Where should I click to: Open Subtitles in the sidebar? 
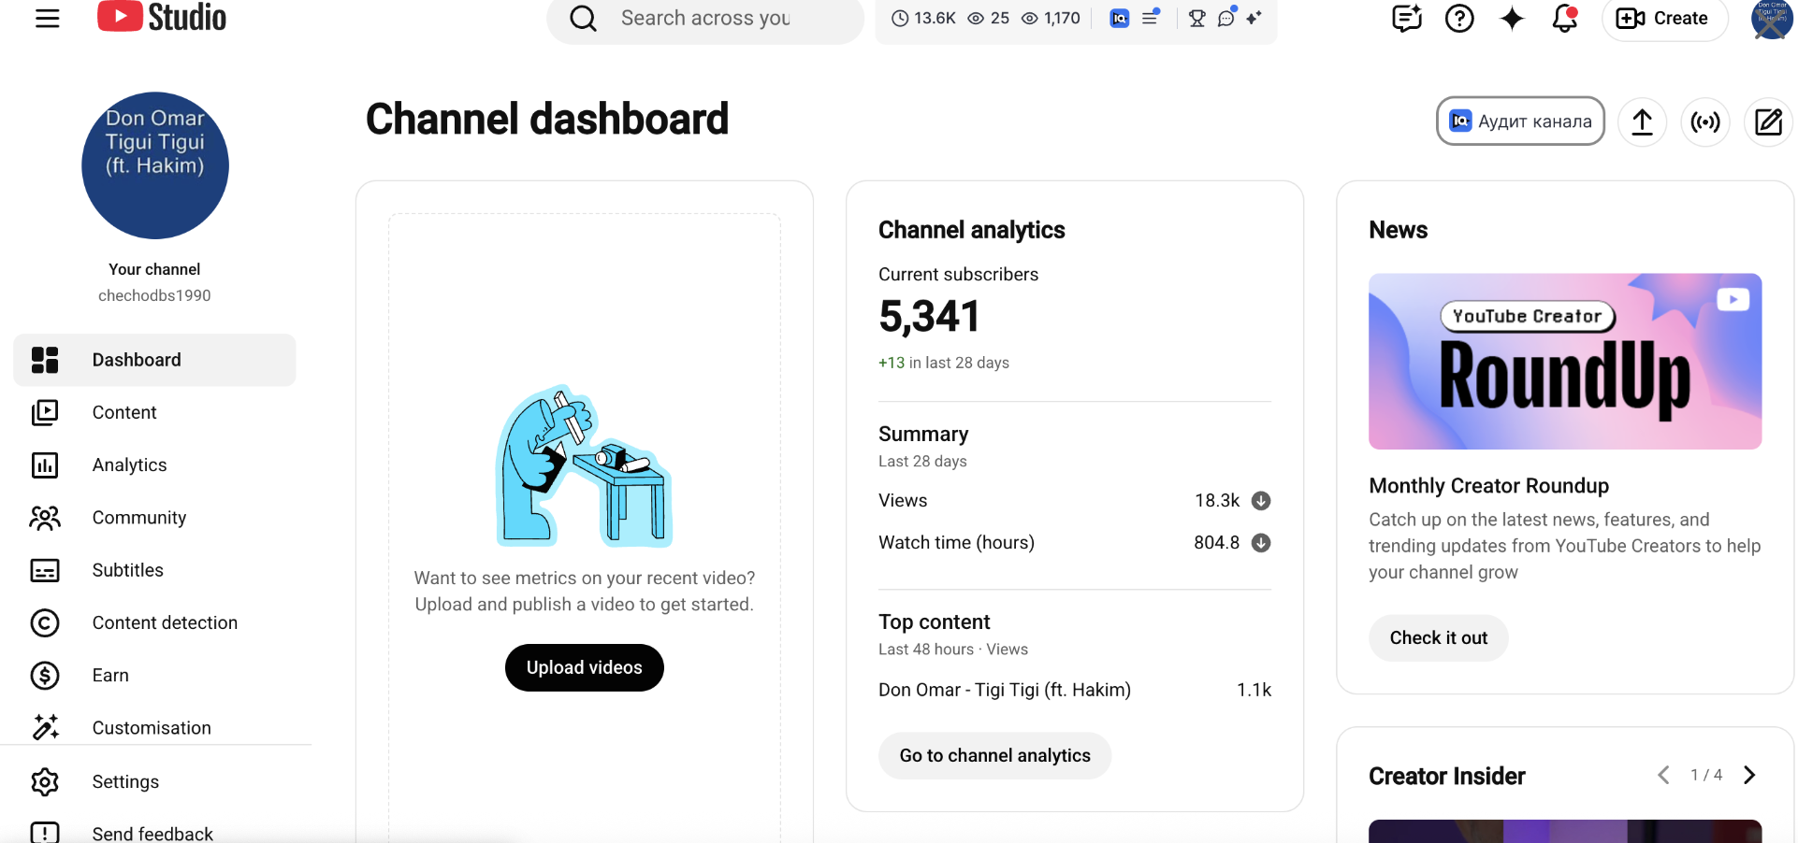pos(154,570)
